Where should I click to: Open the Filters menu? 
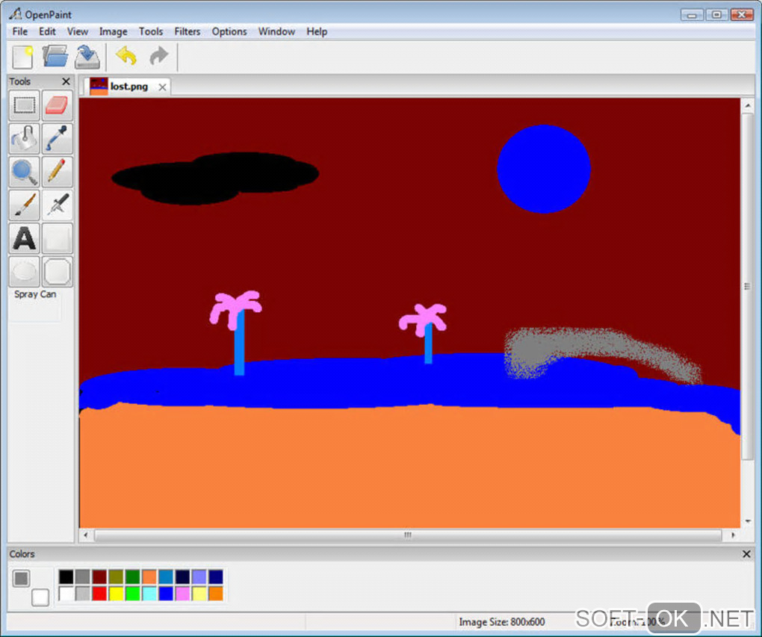(x=187, y=31)
